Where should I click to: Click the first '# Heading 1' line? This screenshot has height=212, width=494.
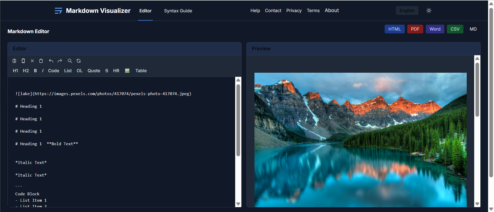[28, 106]
